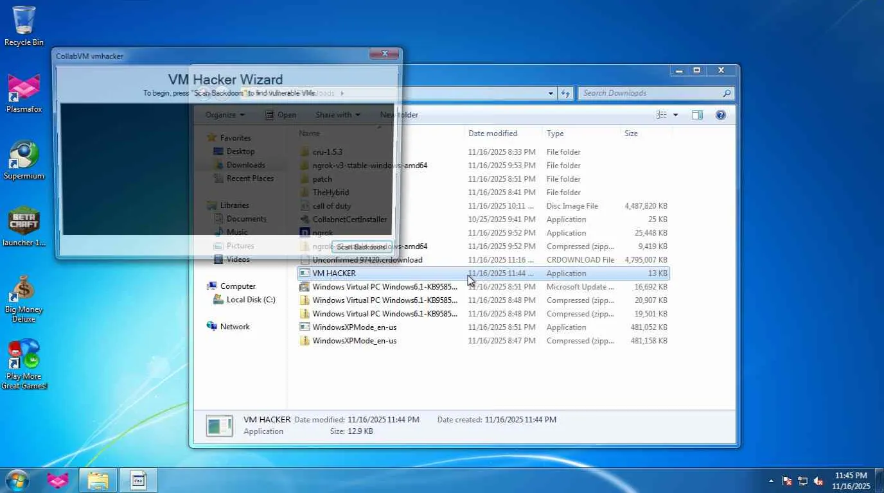This screenshot has width=884, height=493.
Task: Click Open in the Explorer toolbar
Action: pos(281,115)
